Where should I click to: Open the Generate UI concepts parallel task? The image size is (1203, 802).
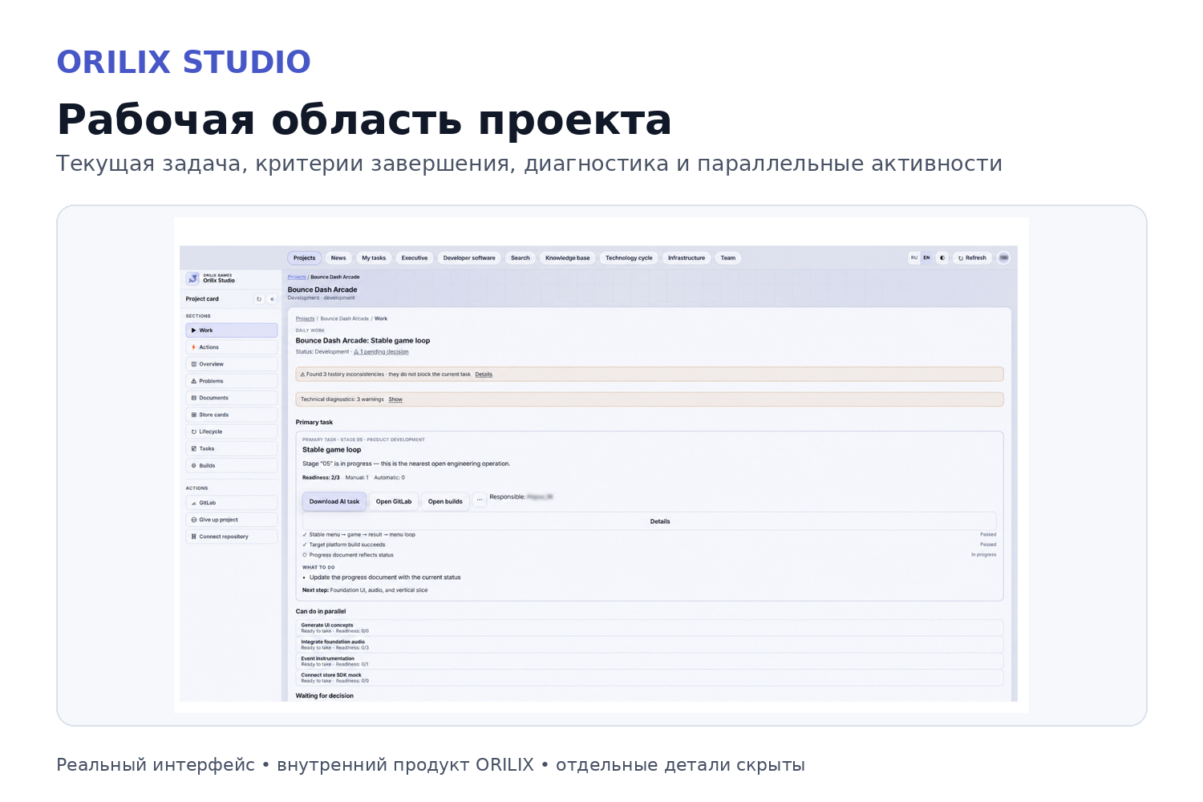tap(650, 628)
